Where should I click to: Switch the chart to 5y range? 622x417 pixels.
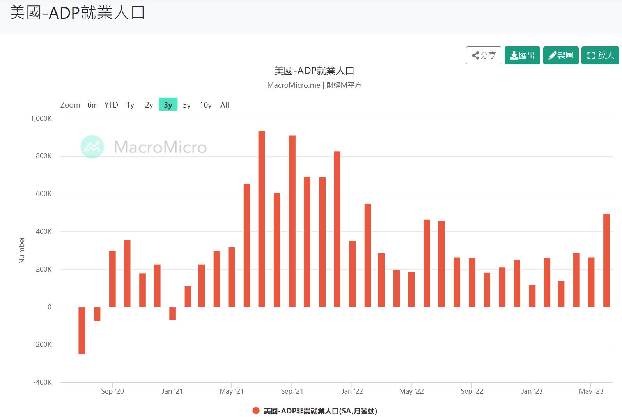click(187, 105)
